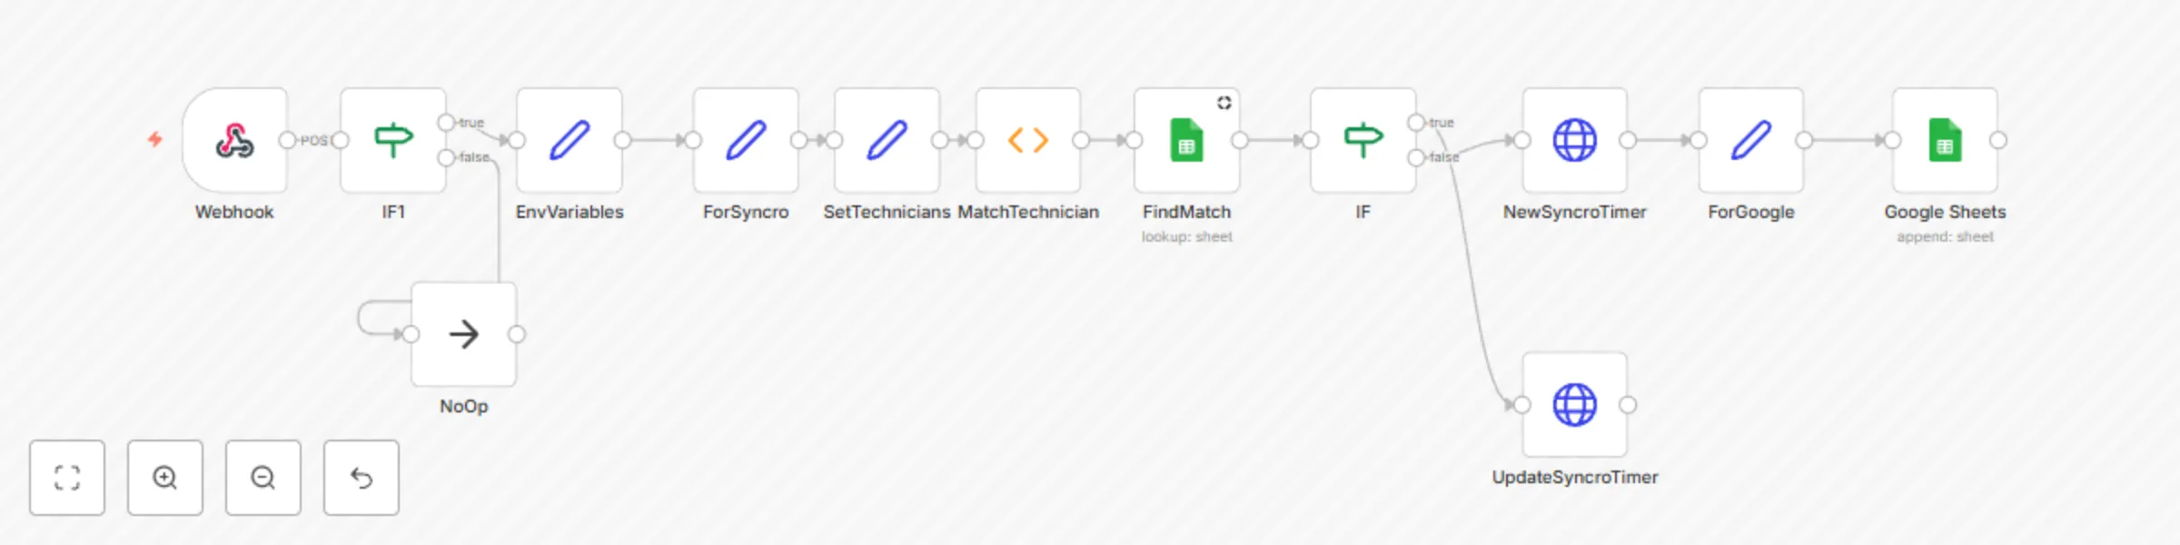The height and width of the screenshot is (545, 2180).
Task: Open the ForSyncro node
Action: point(745,141)
